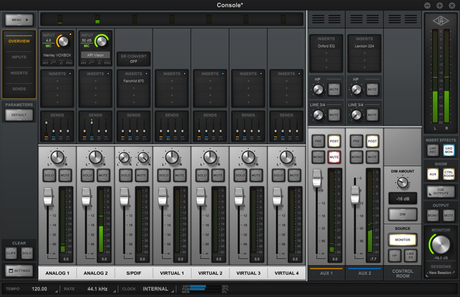Click the Virtual 4 pan knob

point(286,157)
